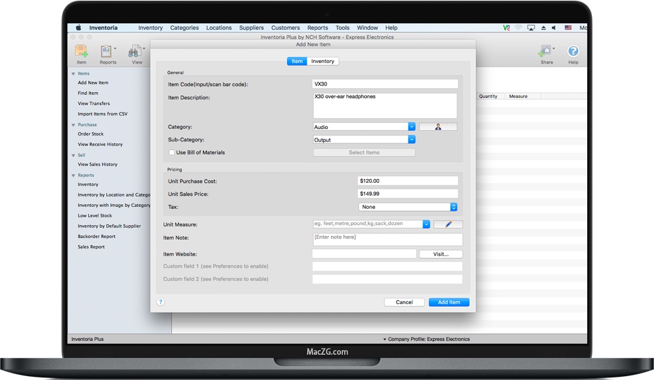The width and height of the screenshot is (654, 380).
Task: Click the View toolbar icon
Action: (135, 53)
